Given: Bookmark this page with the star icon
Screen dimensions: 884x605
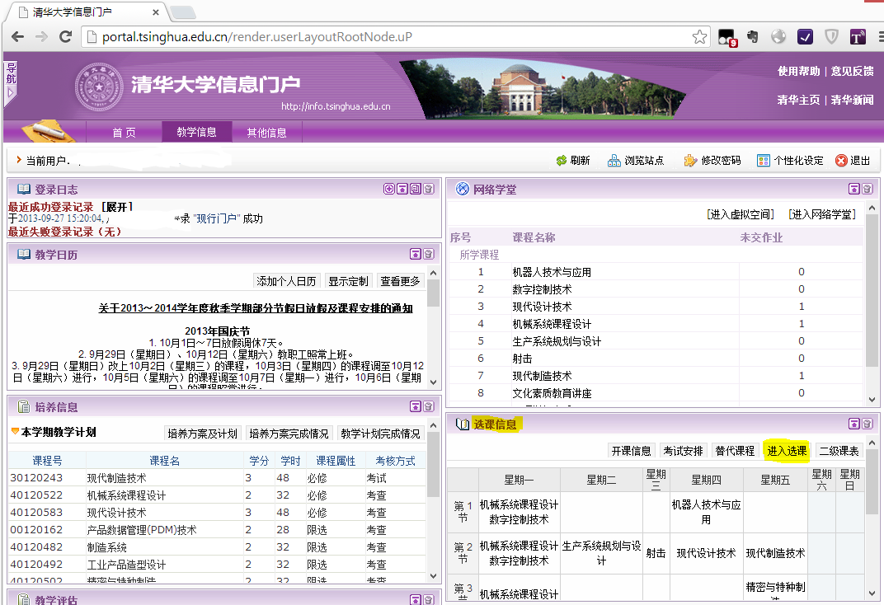Looking at the screenshot, I should (699, 37).
